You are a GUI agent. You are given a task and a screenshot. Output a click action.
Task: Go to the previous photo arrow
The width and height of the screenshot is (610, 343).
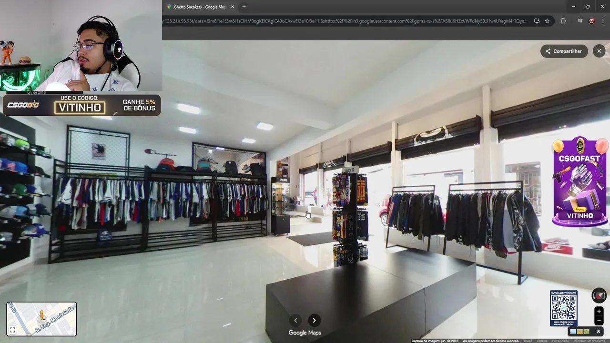[295, 321]
